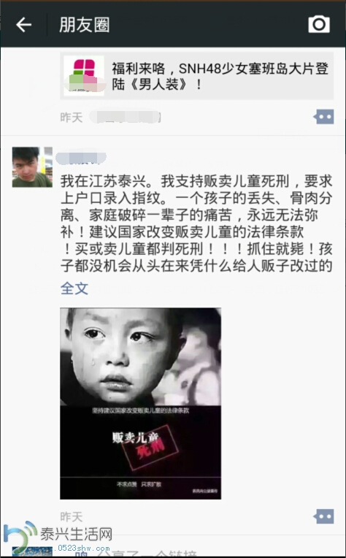Tap the pink-green logo on the shared link
Screen dimensions: 346x558
pos(84,75)
